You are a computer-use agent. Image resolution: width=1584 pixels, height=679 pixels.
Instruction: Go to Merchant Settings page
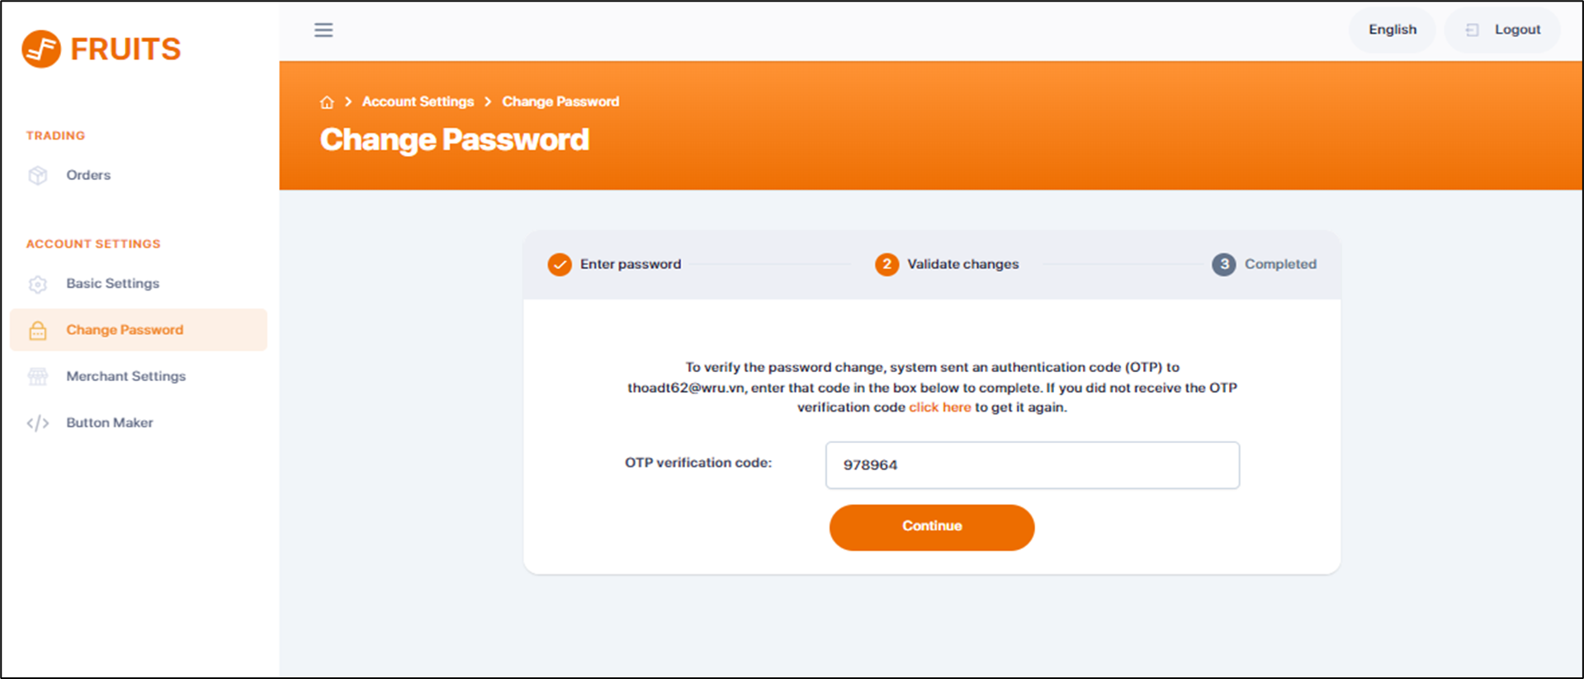[x=125, y=376]
